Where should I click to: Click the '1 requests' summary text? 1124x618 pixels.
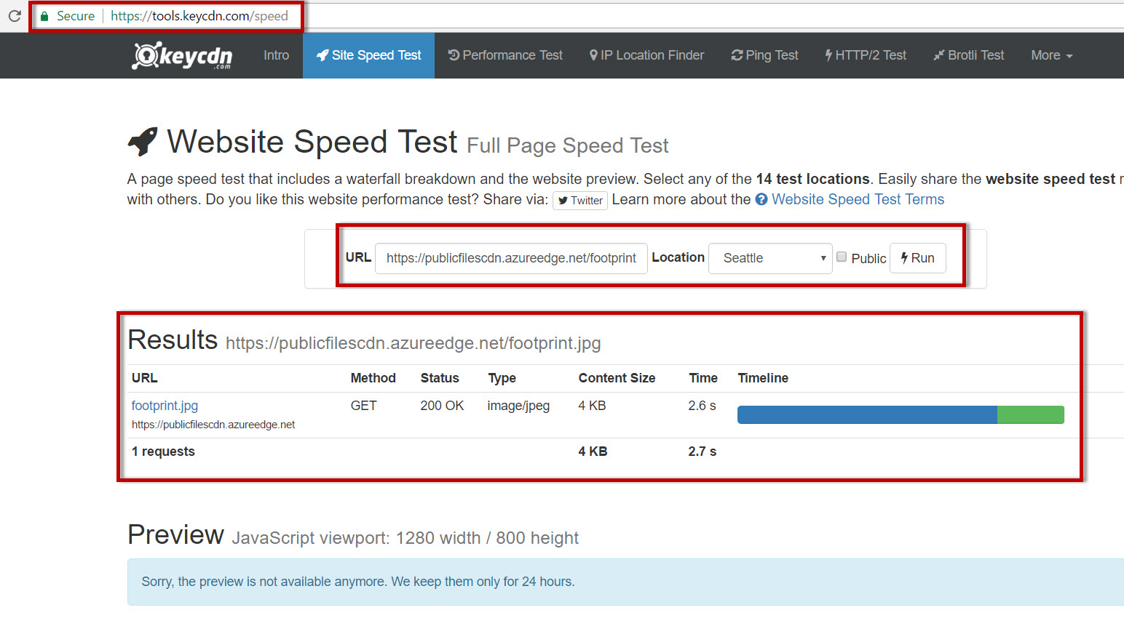point(163,452)
